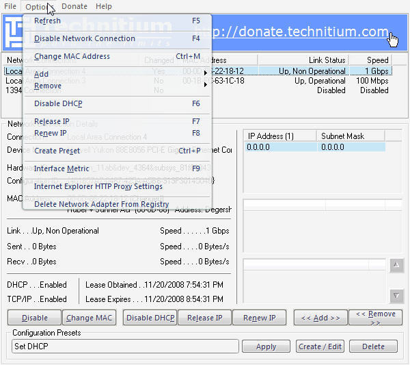The width and height of the screenshot is (410, 365).
Task: Select Disable Network Connection menu entry
Action: 117,38
